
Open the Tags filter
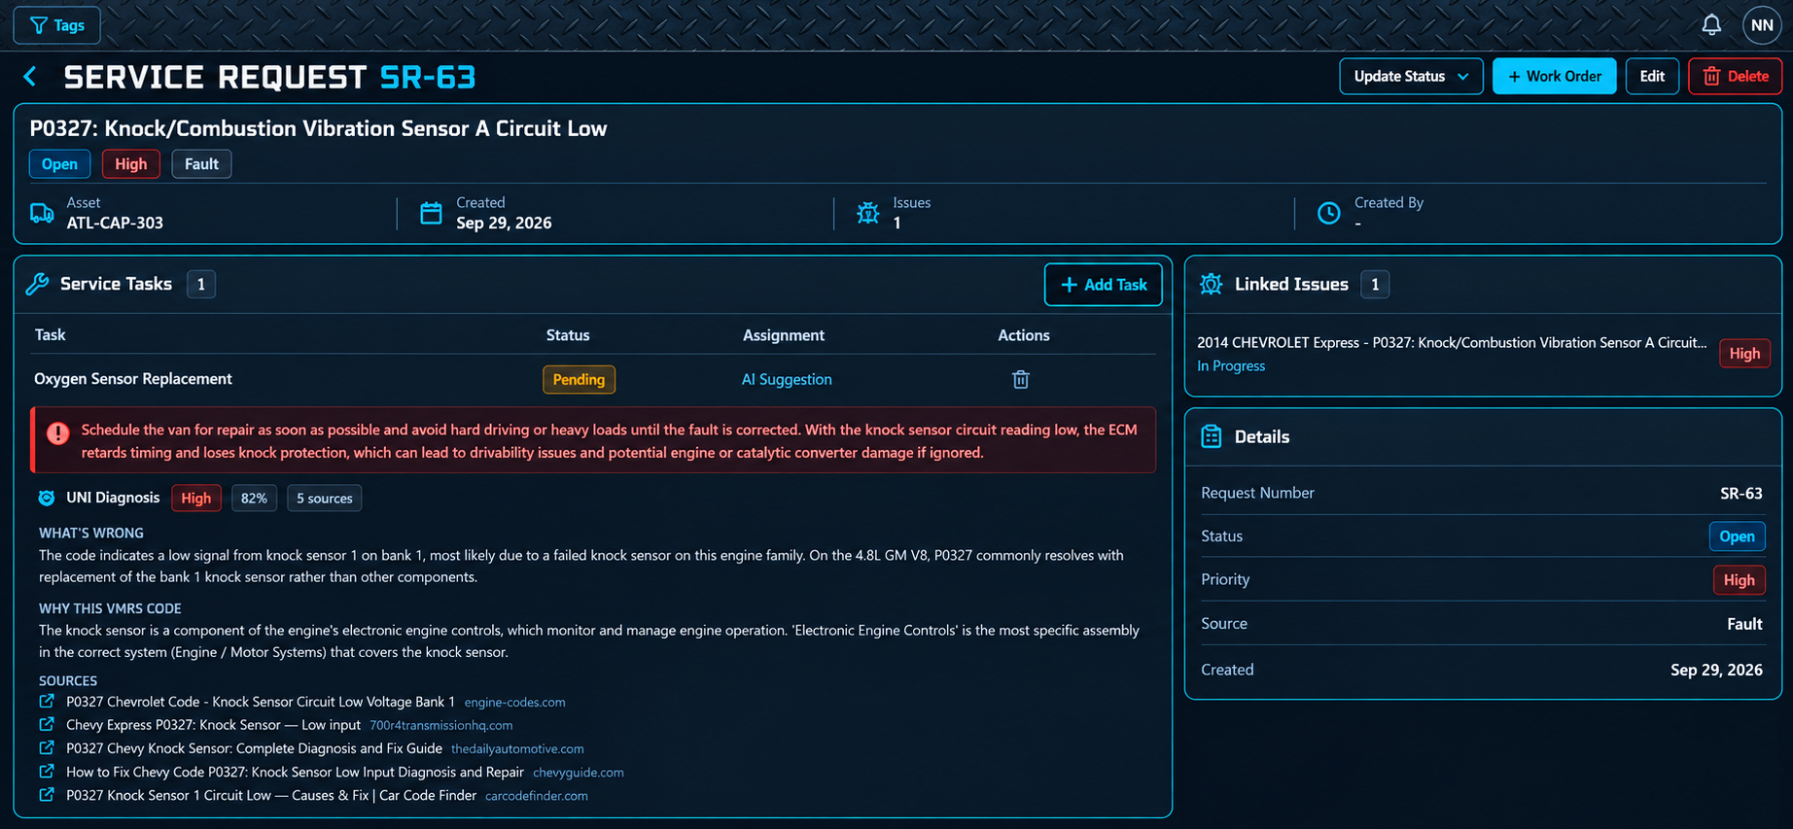click(56, 25)
